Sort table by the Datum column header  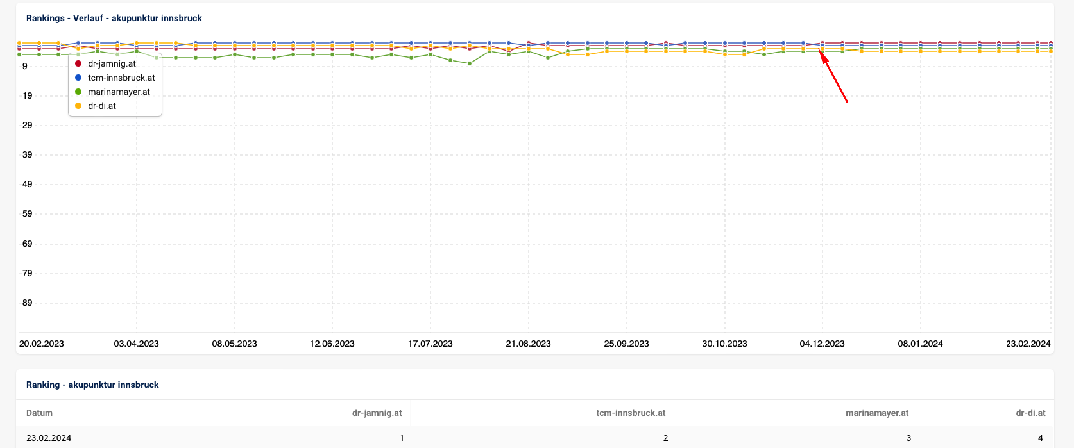tap(40, 413)
